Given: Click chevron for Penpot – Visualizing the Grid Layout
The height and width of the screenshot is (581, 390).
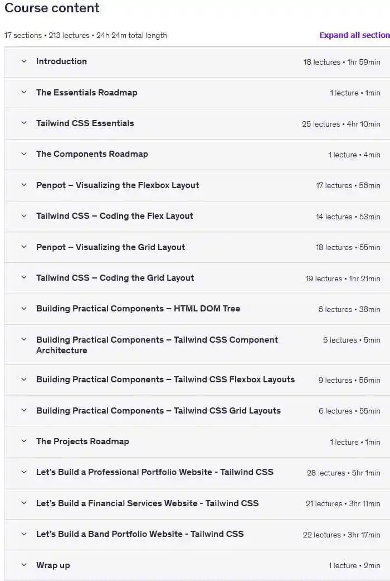Looking at the screenshot, I should [x=23, y=247].
